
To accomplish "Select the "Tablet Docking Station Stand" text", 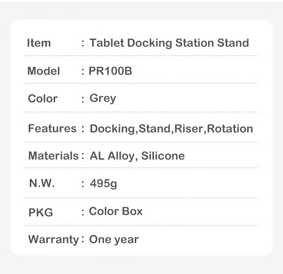I will point(169,43).
